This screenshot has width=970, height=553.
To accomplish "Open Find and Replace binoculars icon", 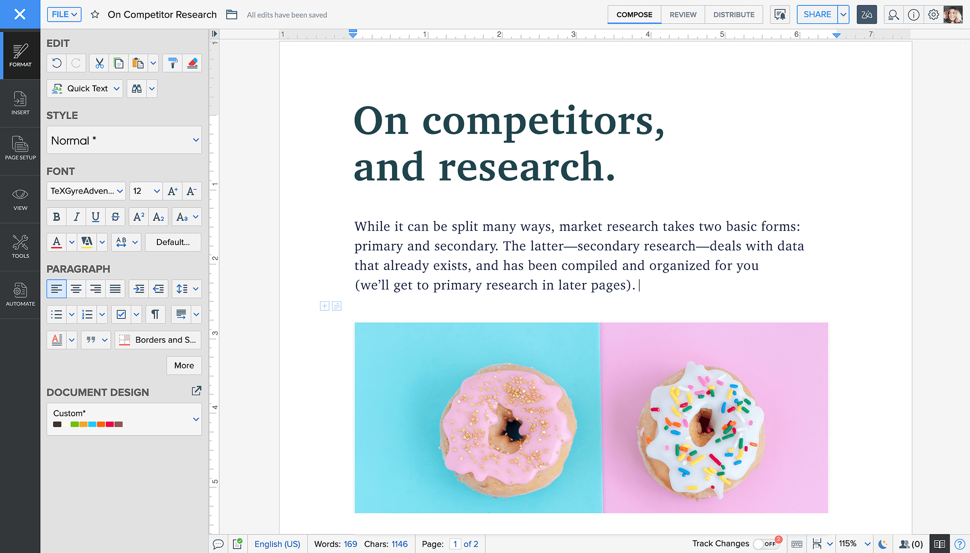I will (x=137, y=89).
